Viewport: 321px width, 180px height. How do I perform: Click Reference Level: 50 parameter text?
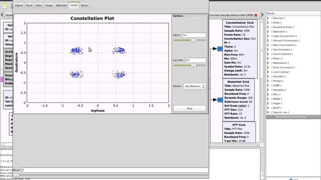click(238, 102)
